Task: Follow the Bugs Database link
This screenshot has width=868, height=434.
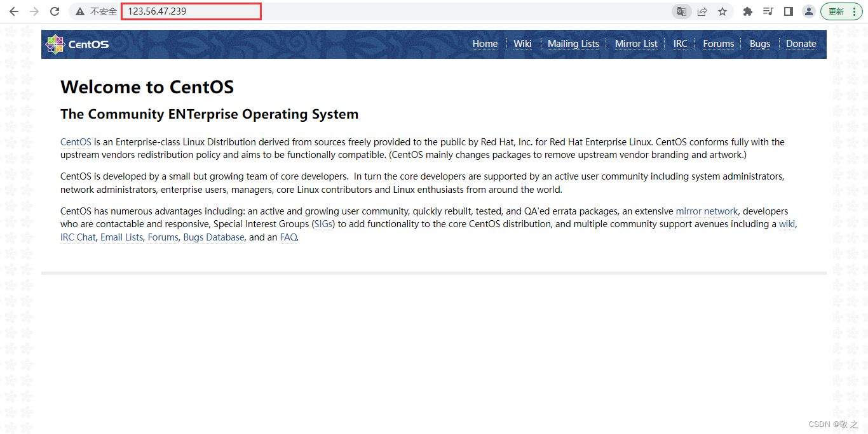Action: tap(214, 237)
